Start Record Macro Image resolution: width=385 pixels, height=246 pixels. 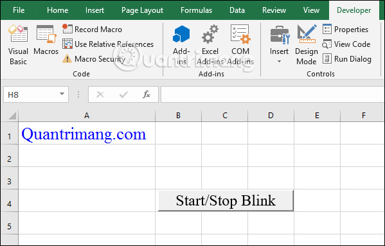(92, 29)
